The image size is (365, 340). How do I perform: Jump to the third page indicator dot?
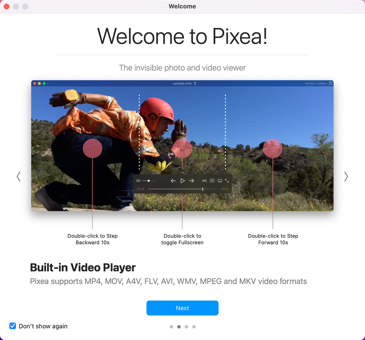click(x=186, y=327)
